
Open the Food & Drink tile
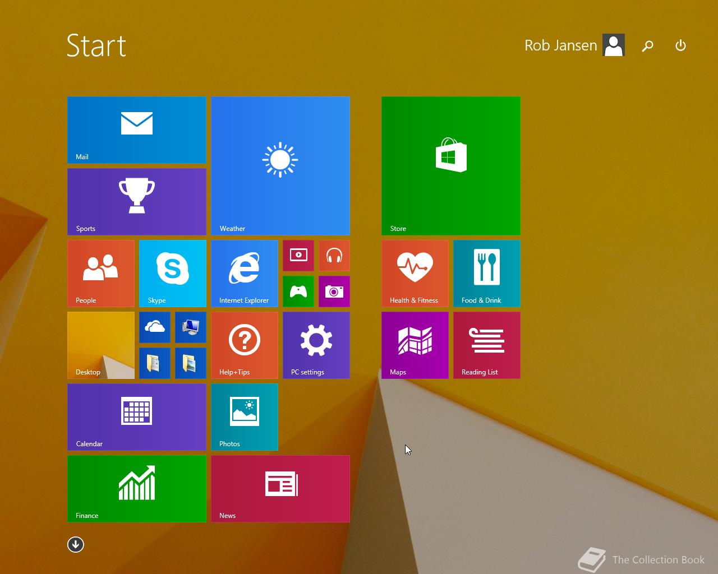click(487, 274)
